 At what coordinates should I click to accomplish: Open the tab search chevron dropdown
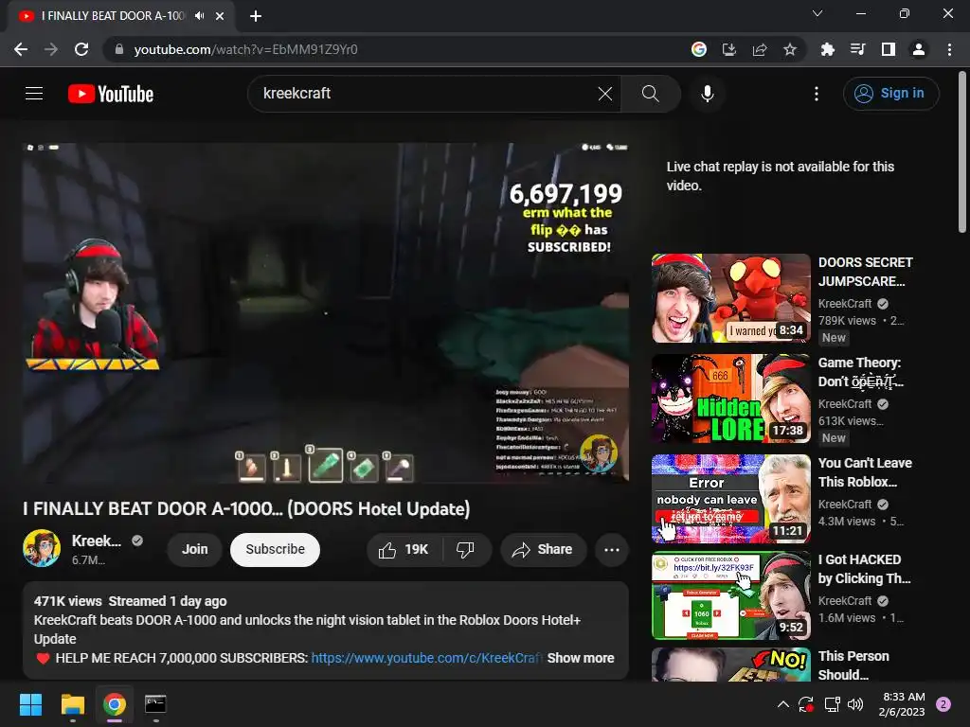click(x=817, y=13)
